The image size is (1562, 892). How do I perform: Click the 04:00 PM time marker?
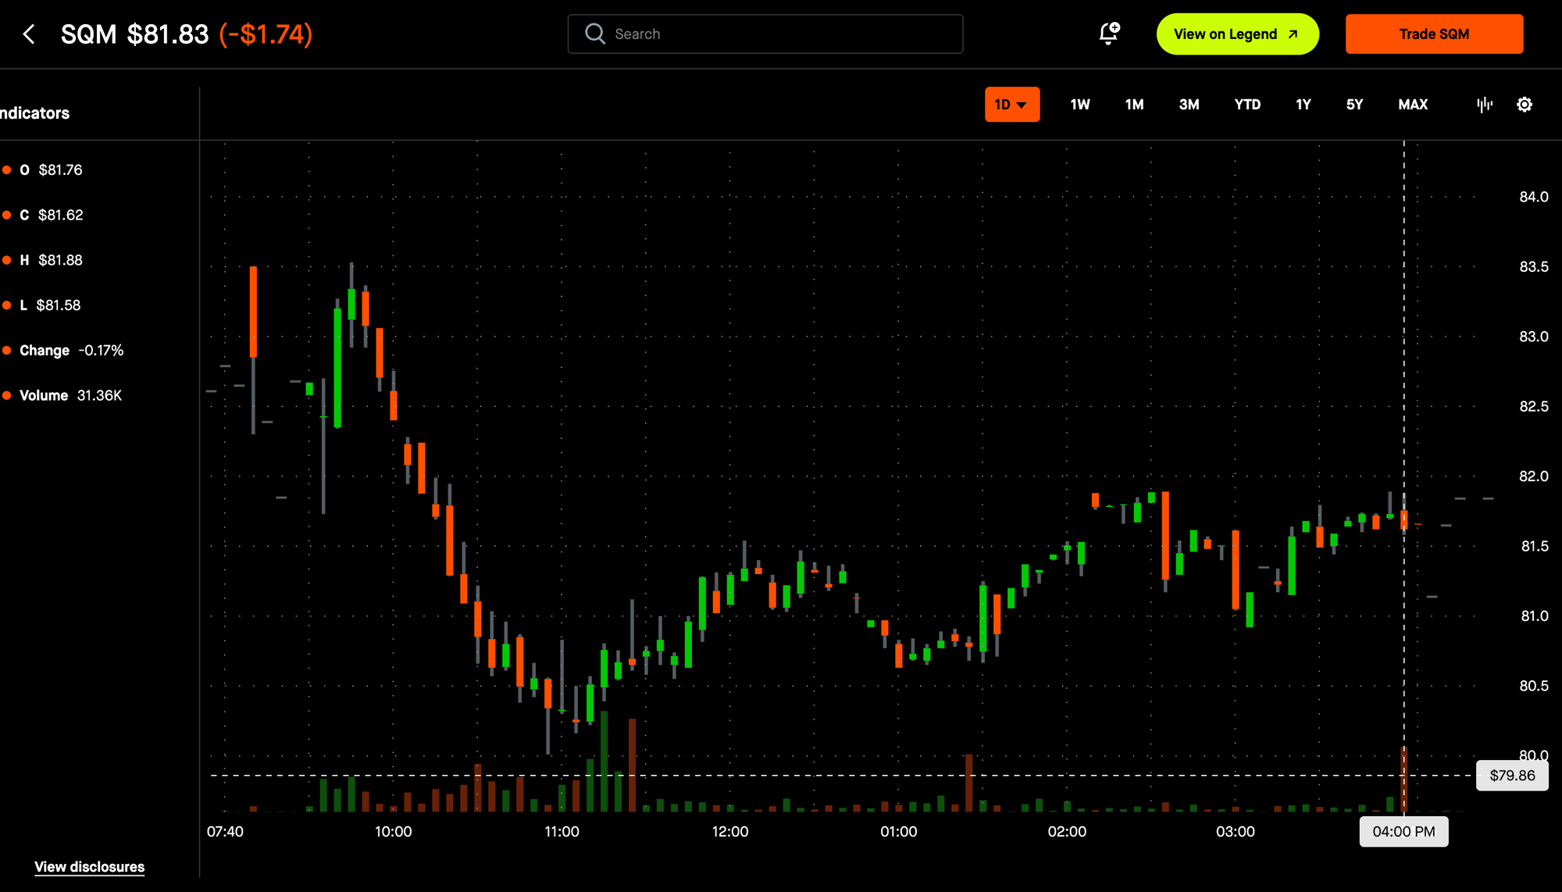click(x=1403, y=832)
